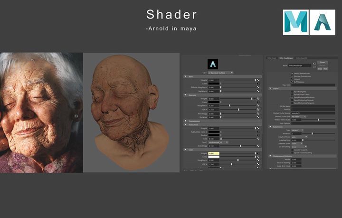Enable Export Tangents checkbox
342x218 pixels.
point(292,92)
